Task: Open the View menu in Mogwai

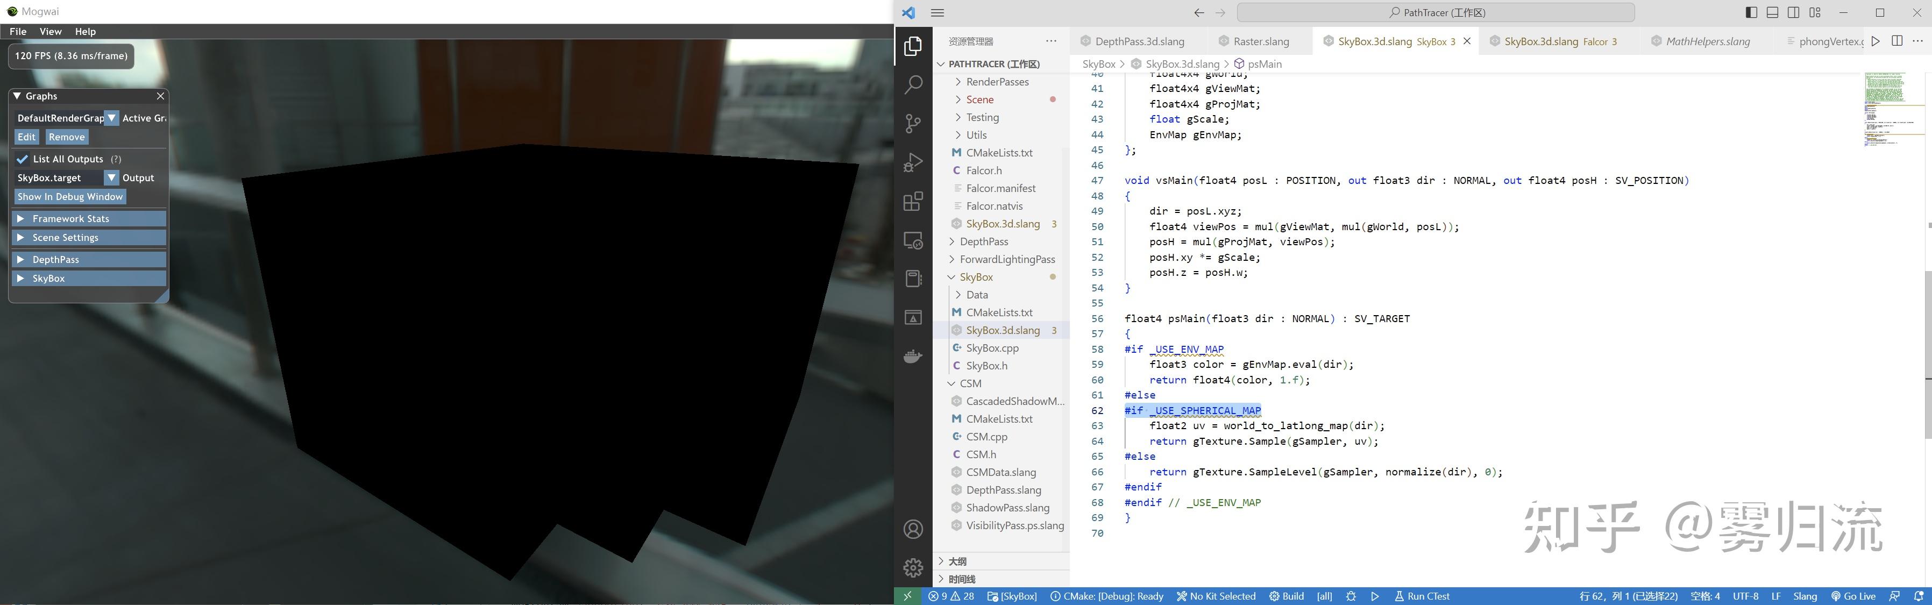Action: pyautogui.click(x=50, y=32)
